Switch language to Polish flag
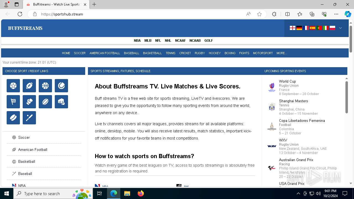Image resolution: width=354 pixels, height=199 pixels. click(x=332, y=28)
